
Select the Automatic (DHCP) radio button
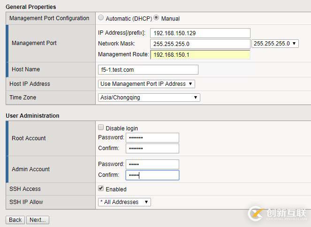coord(101,18)
